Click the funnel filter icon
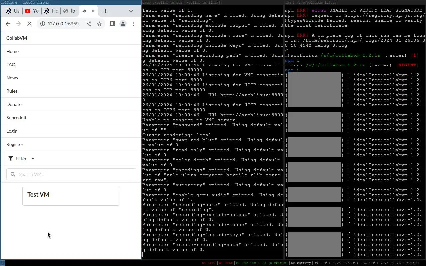Viewport: 426px width, 266px height. tap(11, 159)
